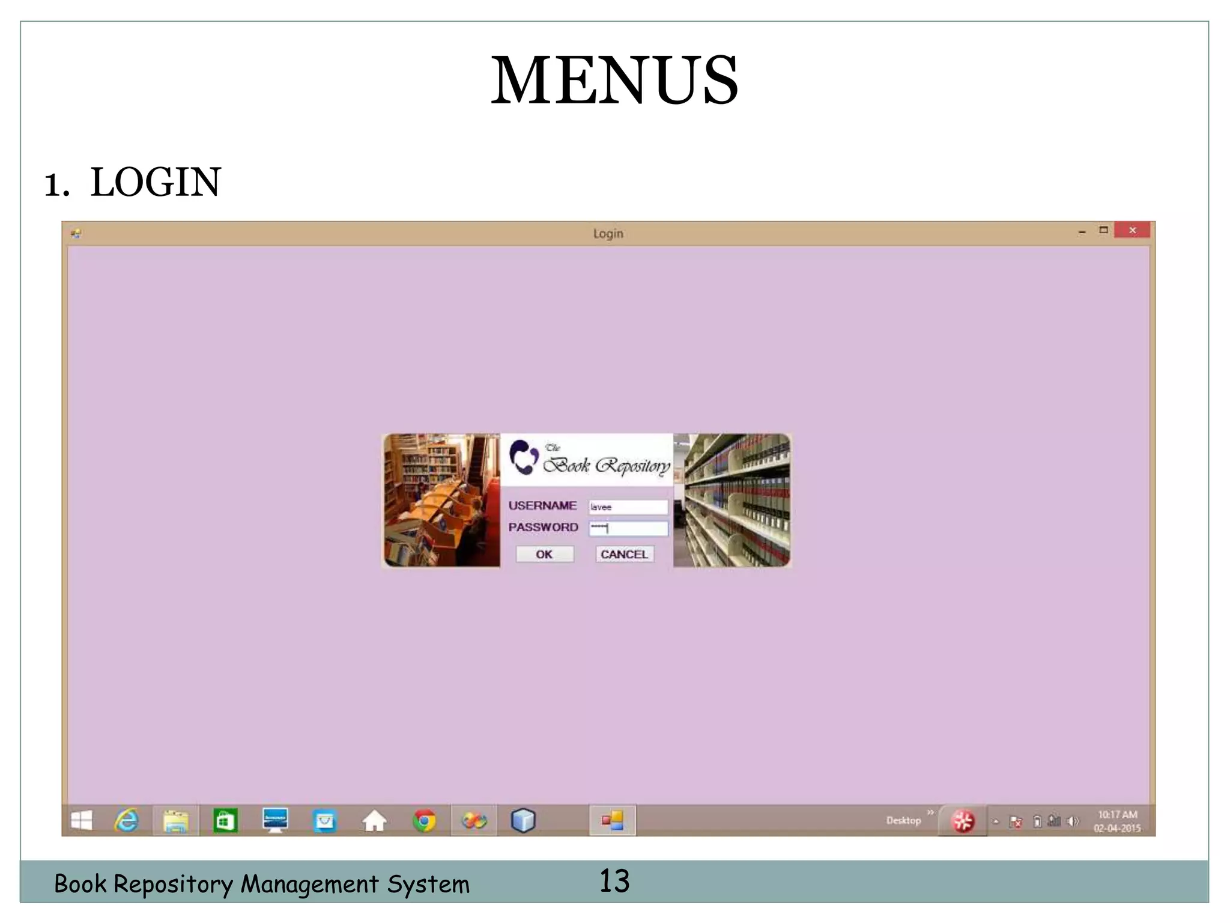
Task: Minimize the Login window
Action: point(1082,231)
